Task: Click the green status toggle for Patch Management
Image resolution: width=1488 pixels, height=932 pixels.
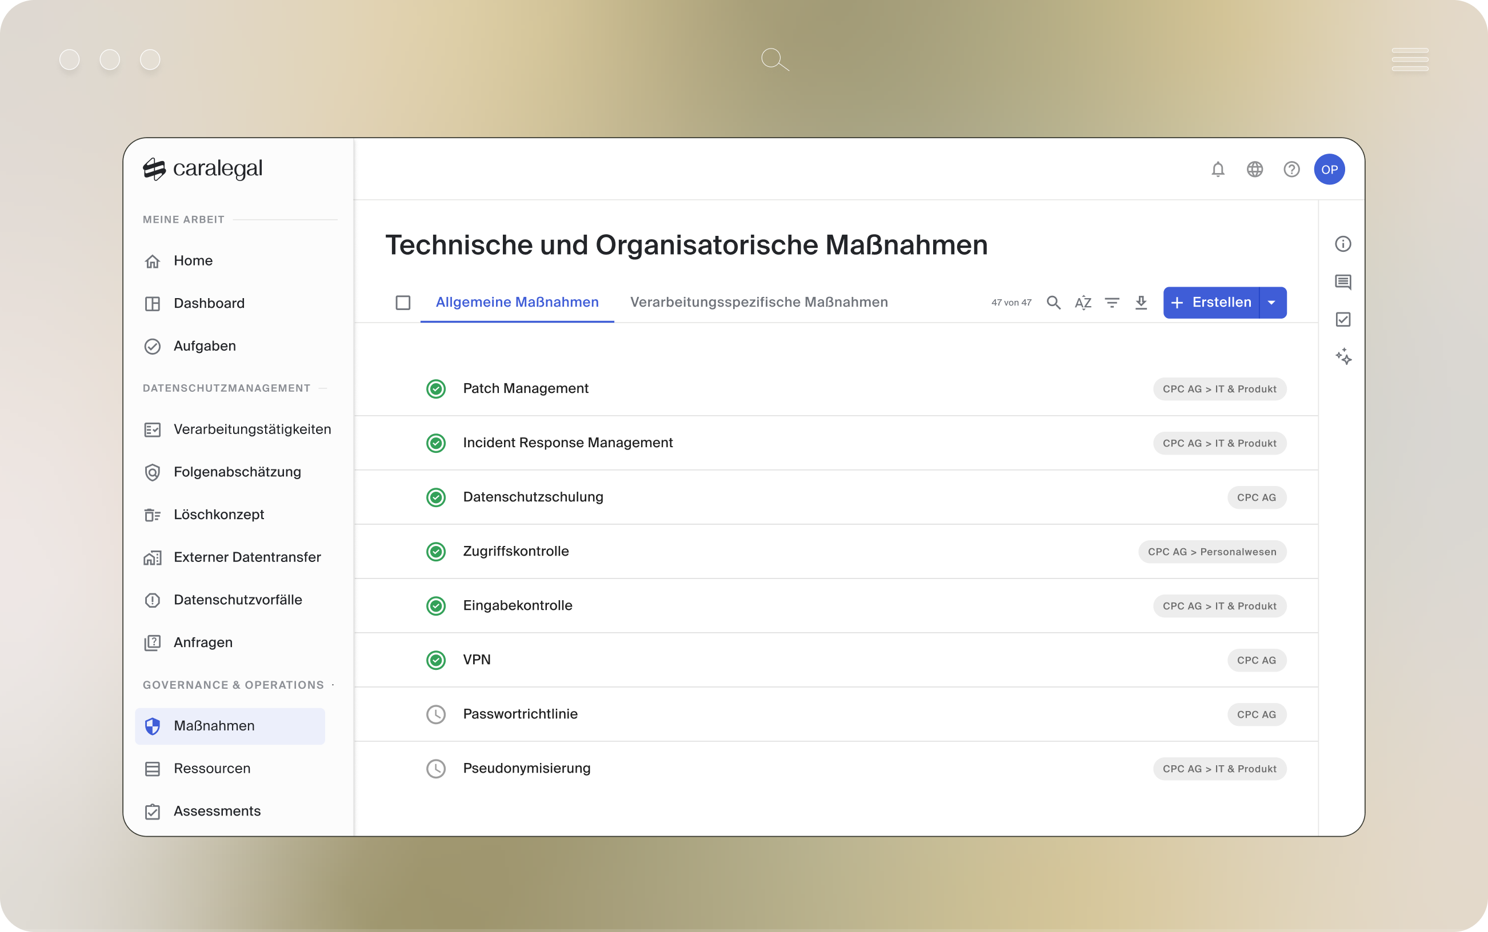Action: pyautogui.click(x=436, y=389)
